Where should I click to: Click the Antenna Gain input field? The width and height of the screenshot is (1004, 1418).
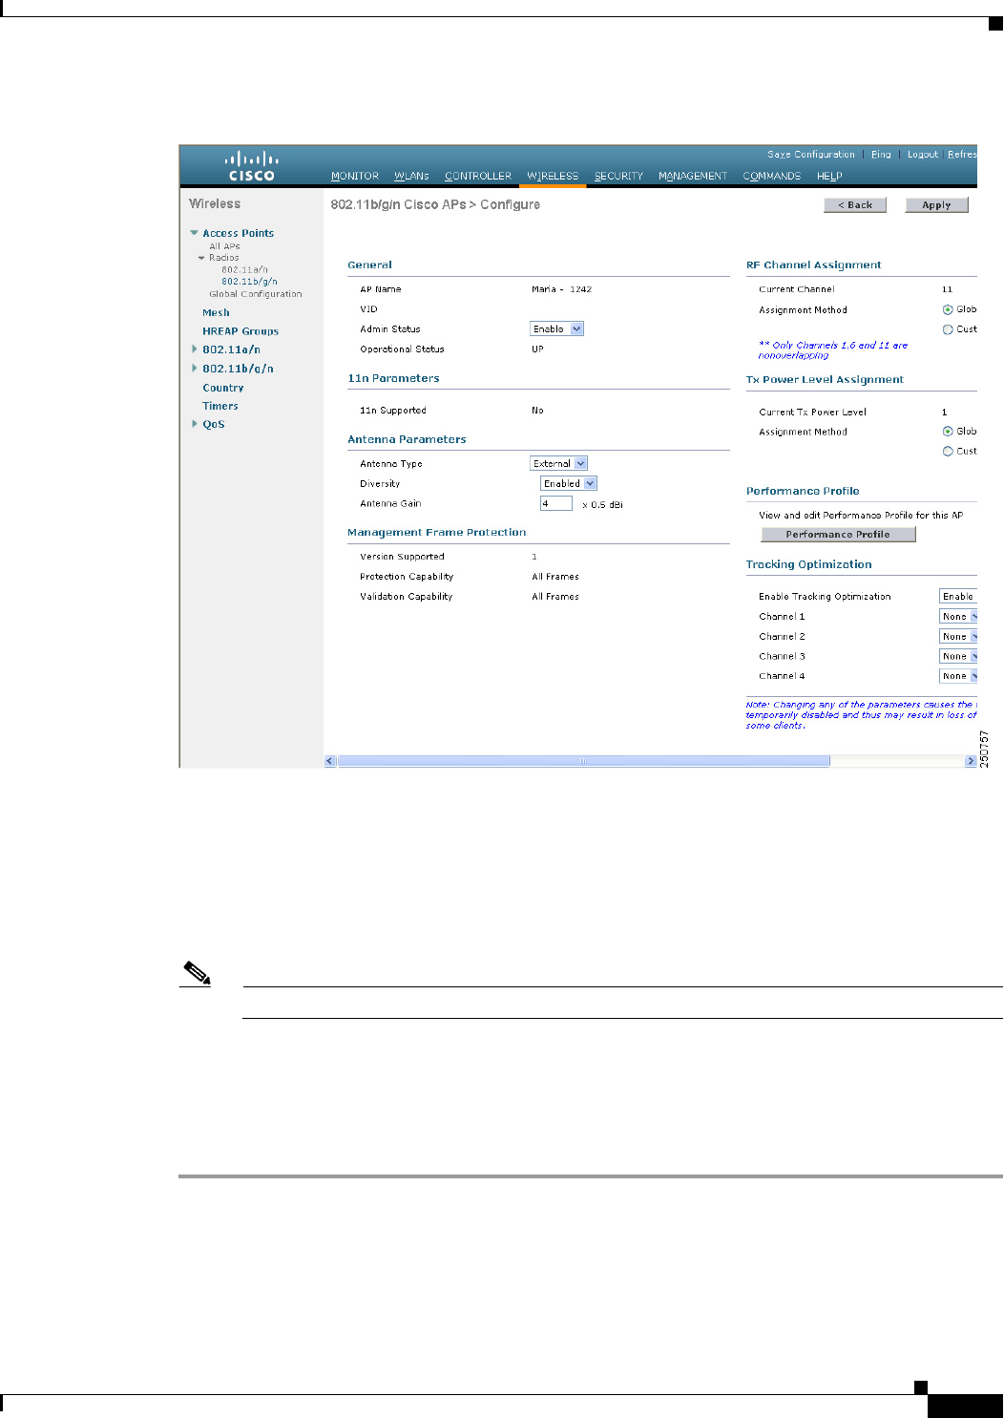[x=556, y=503]
